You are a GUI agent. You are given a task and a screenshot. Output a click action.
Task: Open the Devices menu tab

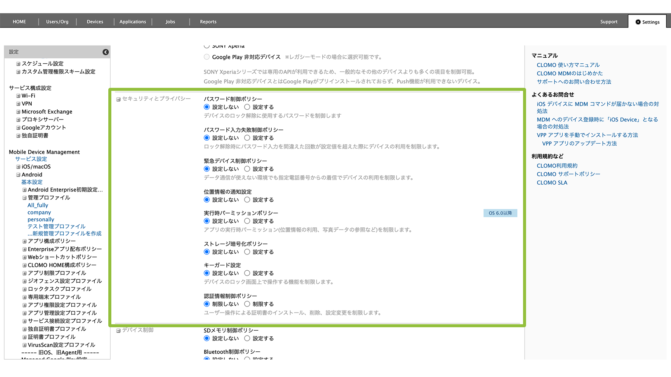tap(95, 22)
